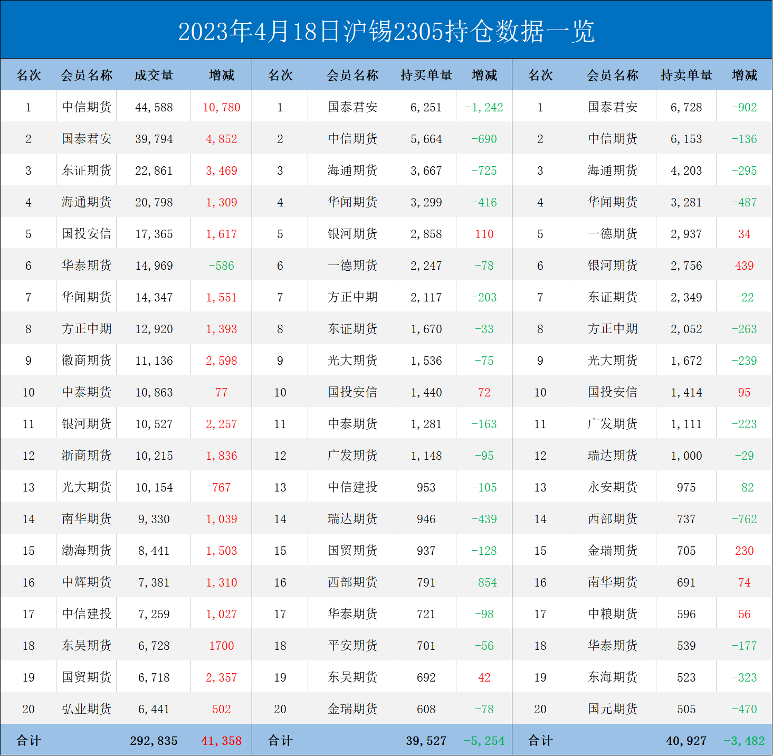Select the red value "42"
Image resolution: width=773 pixels, height=756 pixels.
(484, 677)
